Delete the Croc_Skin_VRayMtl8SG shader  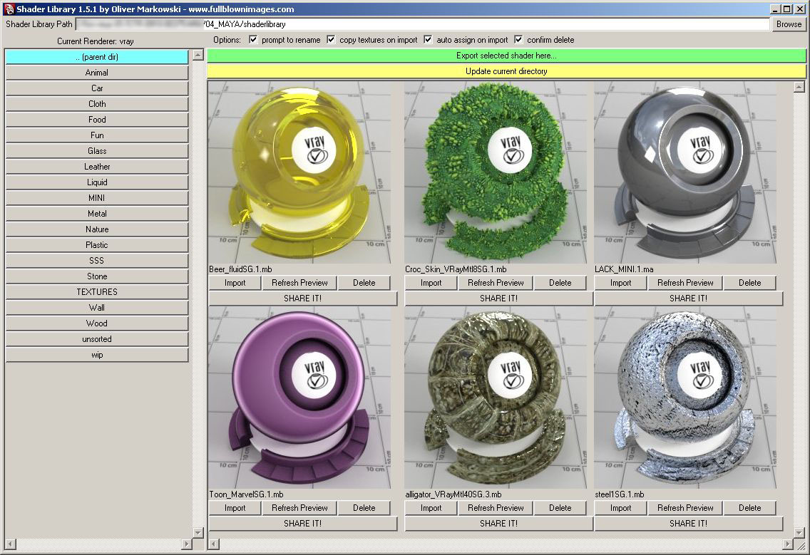[x=560, y=283]
